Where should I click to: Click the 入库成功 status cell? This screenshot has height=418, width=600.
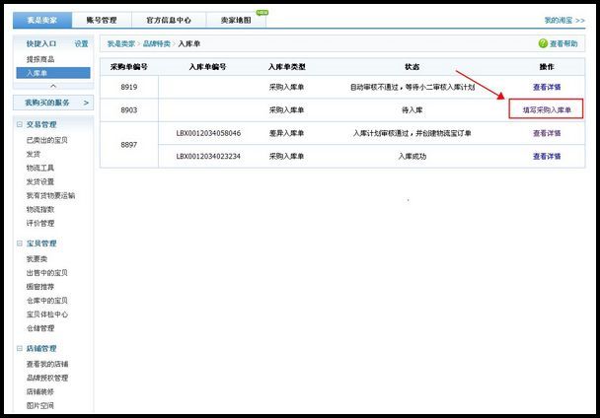[x=412, y=156]
